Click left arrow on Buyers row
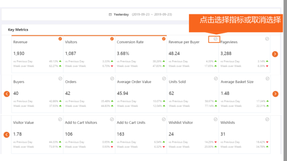287x161 pixels. [6, 94]
